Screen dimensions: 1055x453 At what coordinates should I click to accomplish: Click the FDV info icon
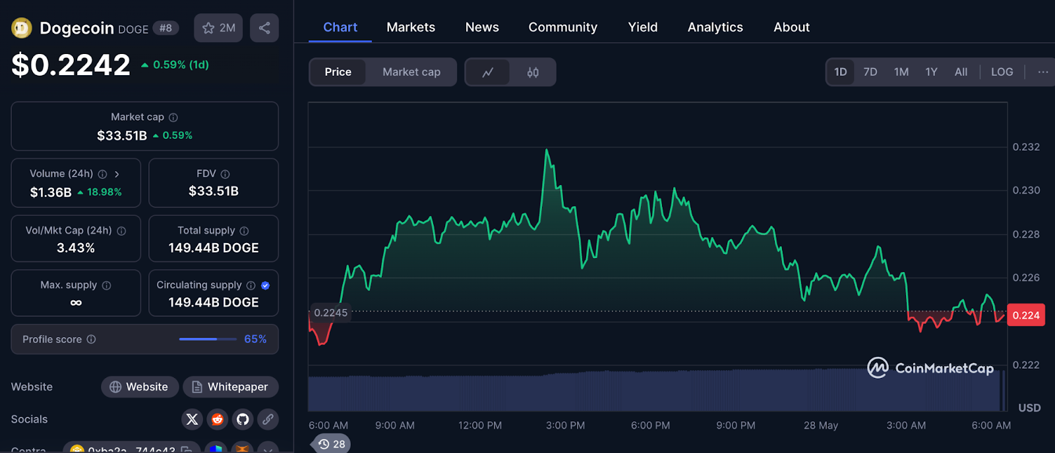(225, 174)
